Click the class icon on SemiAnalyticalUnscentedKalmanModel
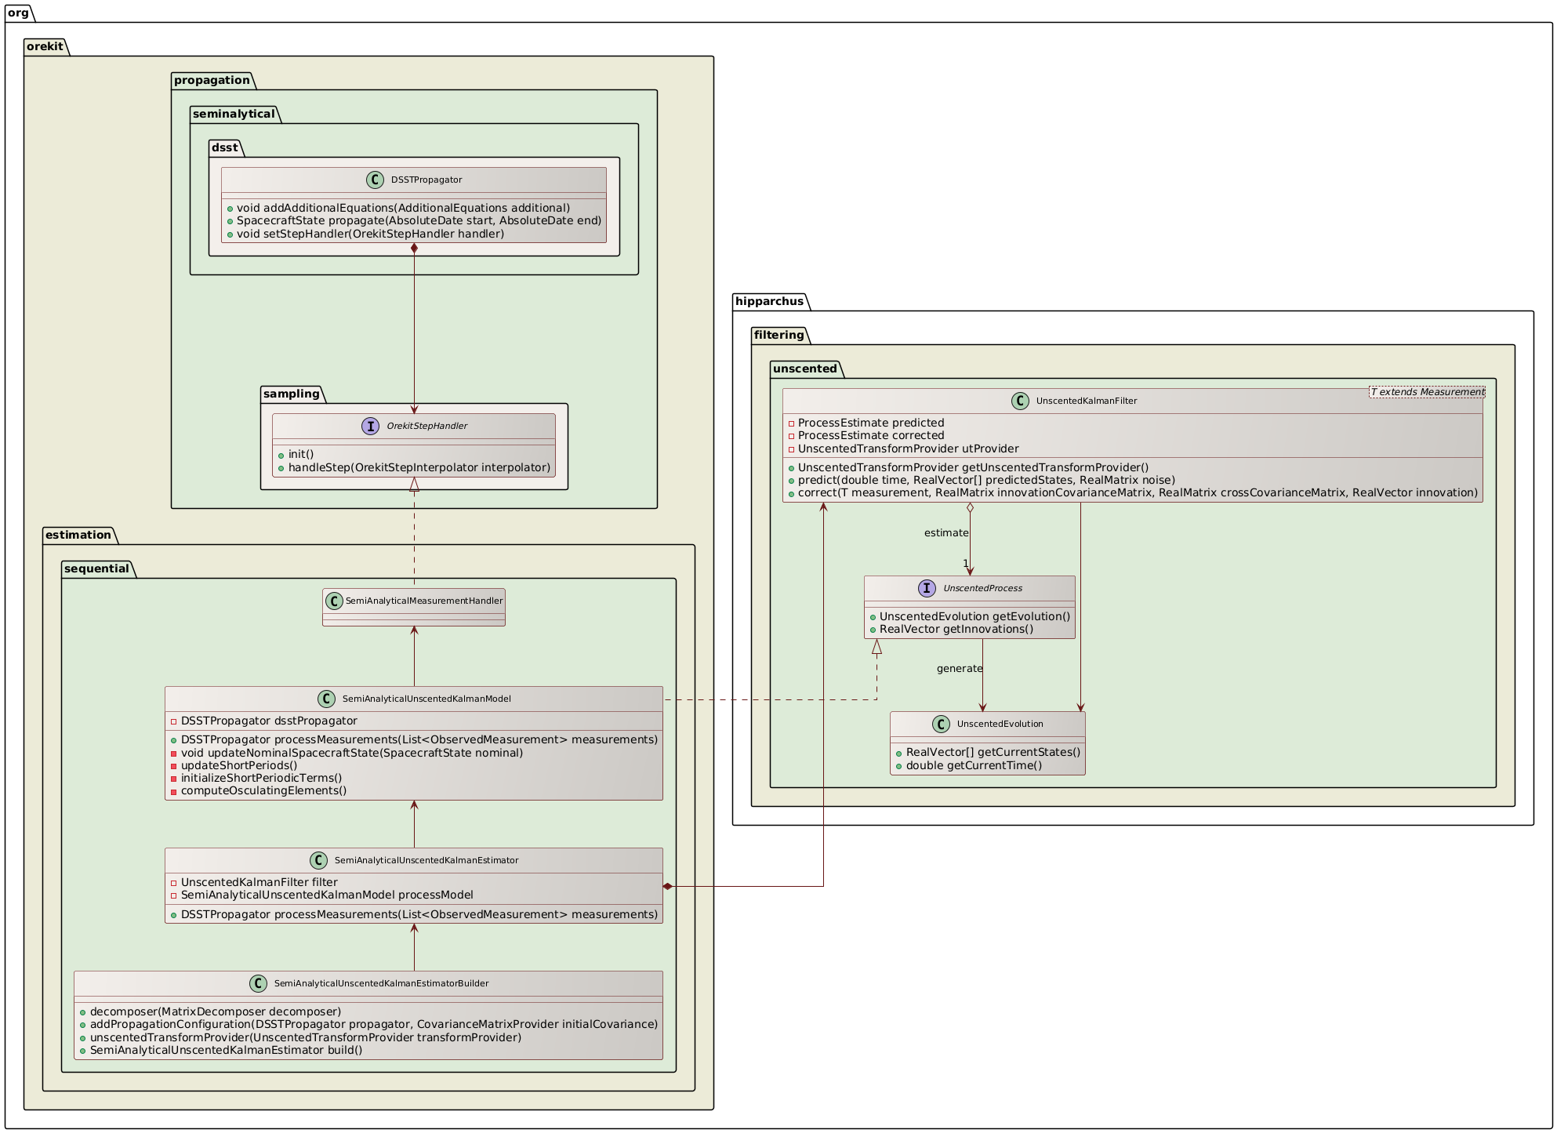The image size is (1557, 1133). [x=328, y=699]
